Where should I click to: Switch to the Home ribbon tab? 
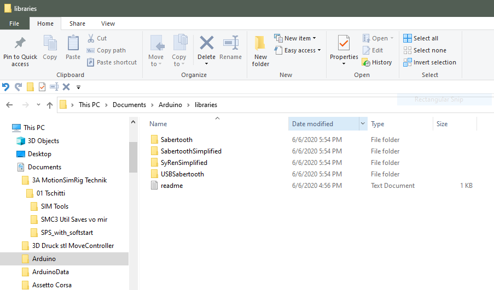(x=45, y=23)
